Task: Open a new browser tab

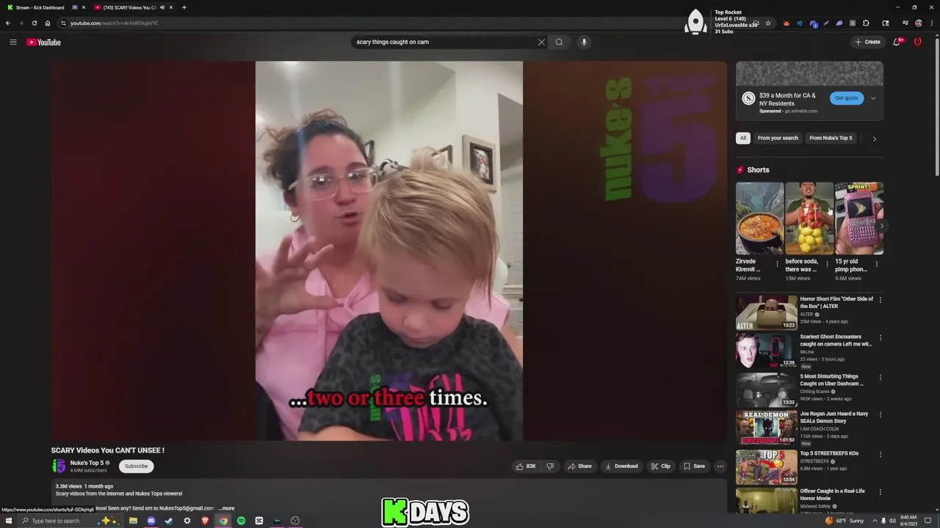Action: click(x=184, y=7)
